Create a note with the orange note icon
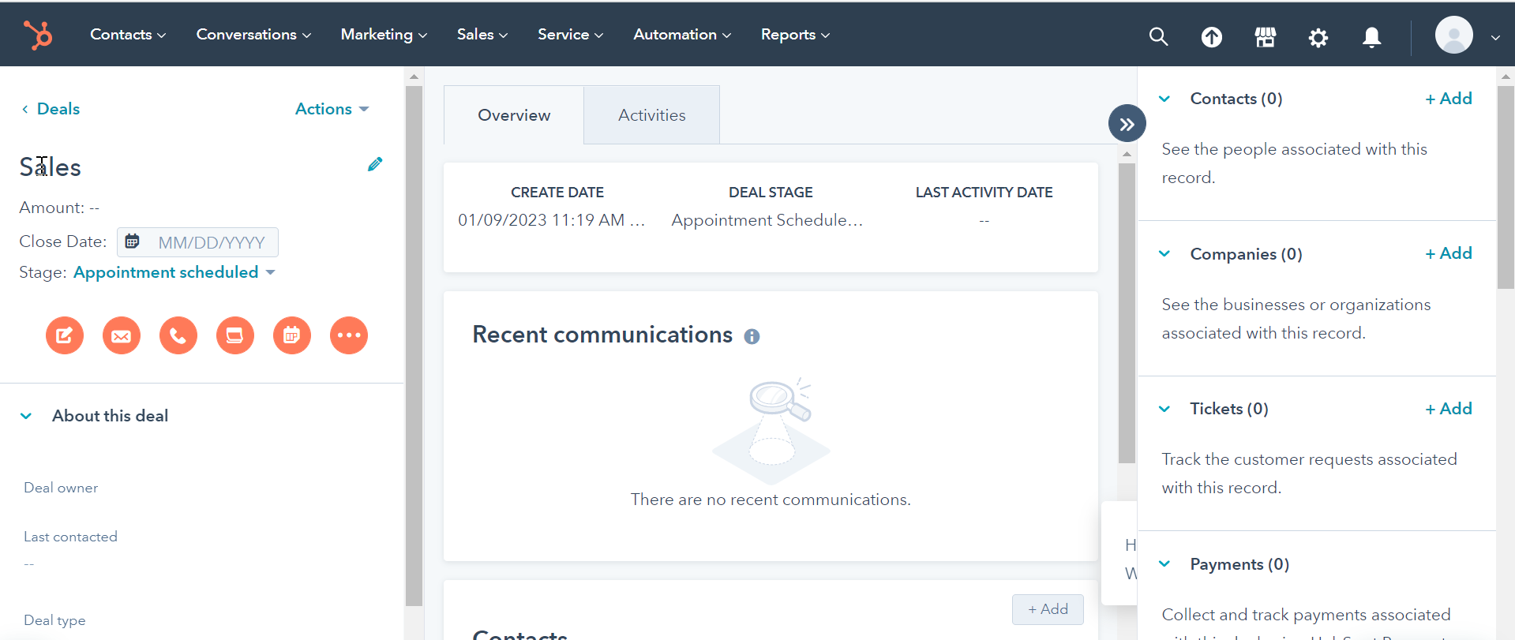 click(x=65, y=335)
